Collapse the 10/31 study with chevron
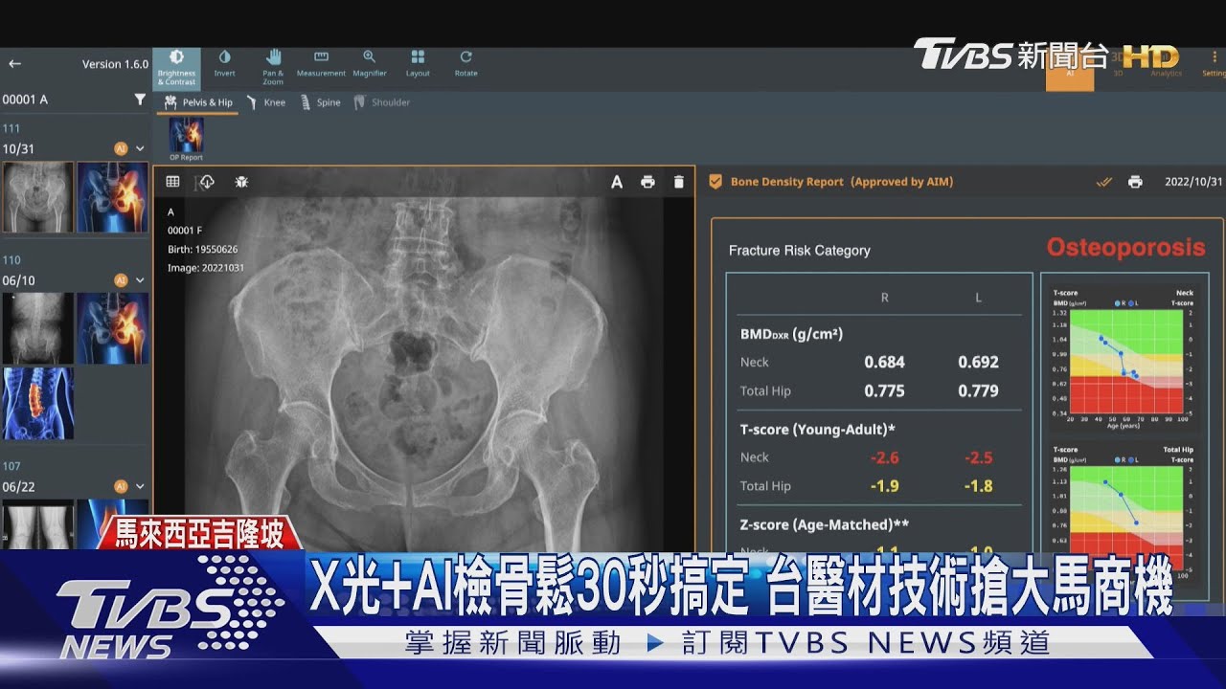Screen dimensions: 1226x689 pos(140,148)
